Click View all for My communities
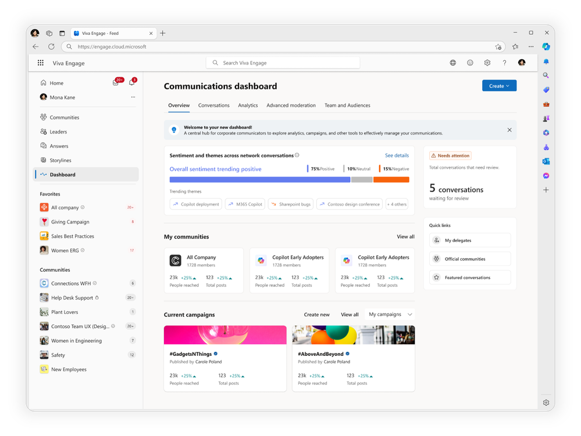The width and height of the screenshot is (581, 436). click(x=406, y=237)
